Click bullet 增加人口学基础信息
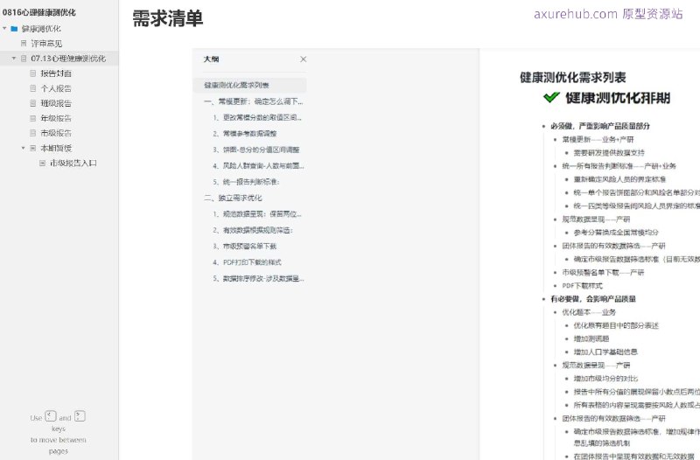Viewport: 700px width, 460px height. [605, 352]
